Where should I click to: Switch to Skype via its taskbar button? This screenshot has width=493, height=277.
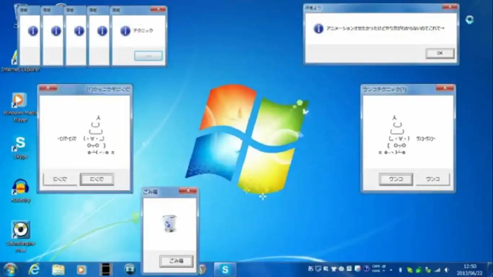coord(225,269)
